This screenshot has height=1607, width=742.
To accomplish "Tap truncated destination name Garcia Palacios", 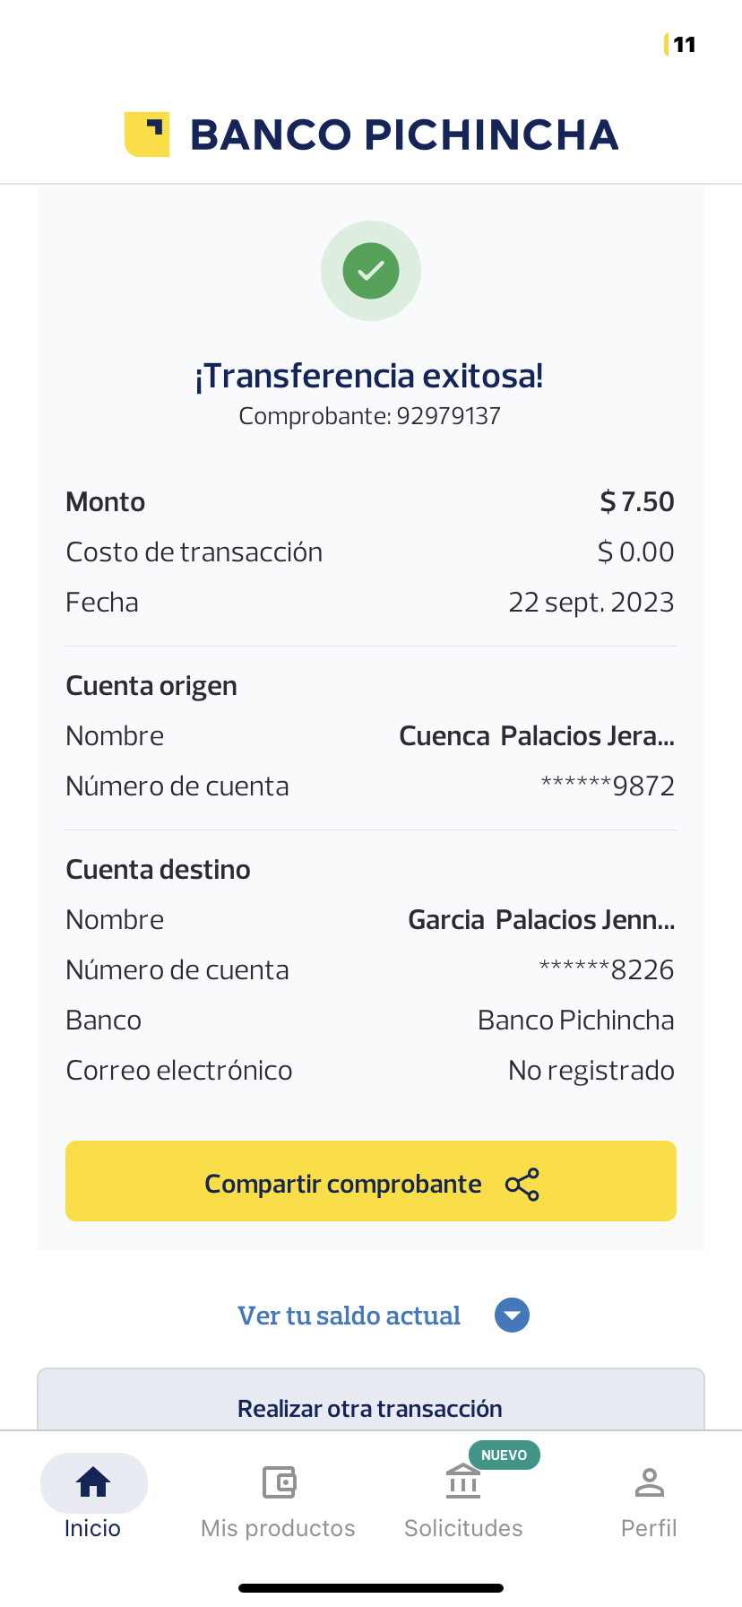I will point(541,920).
